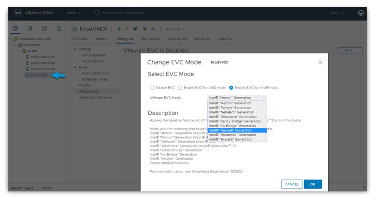Switch to the Updates tab
The height and width of the screenshot is (199, 375).
(225, 39)
